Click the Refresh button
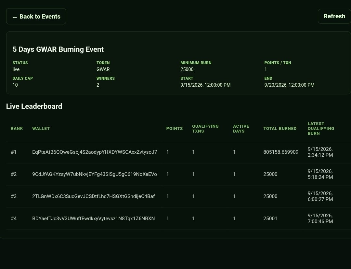The height and width of the screenshot is (269, 351). (x=334, y=16)
